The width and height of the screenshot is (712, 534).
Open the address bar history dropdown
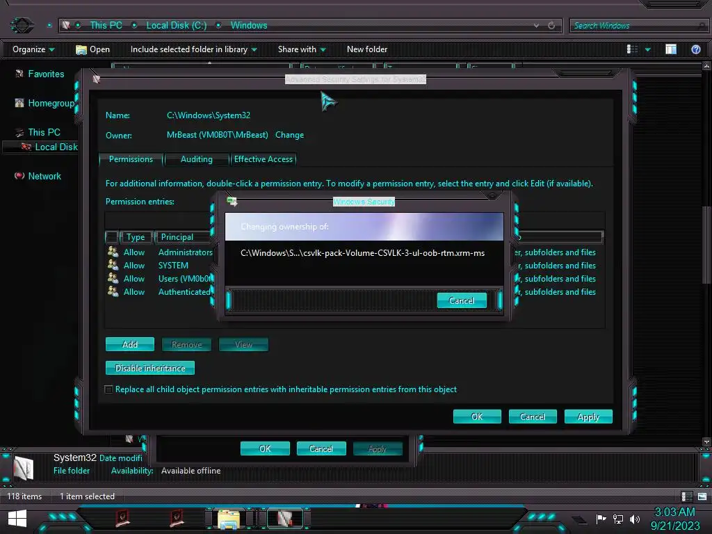(x=536, y=26)
